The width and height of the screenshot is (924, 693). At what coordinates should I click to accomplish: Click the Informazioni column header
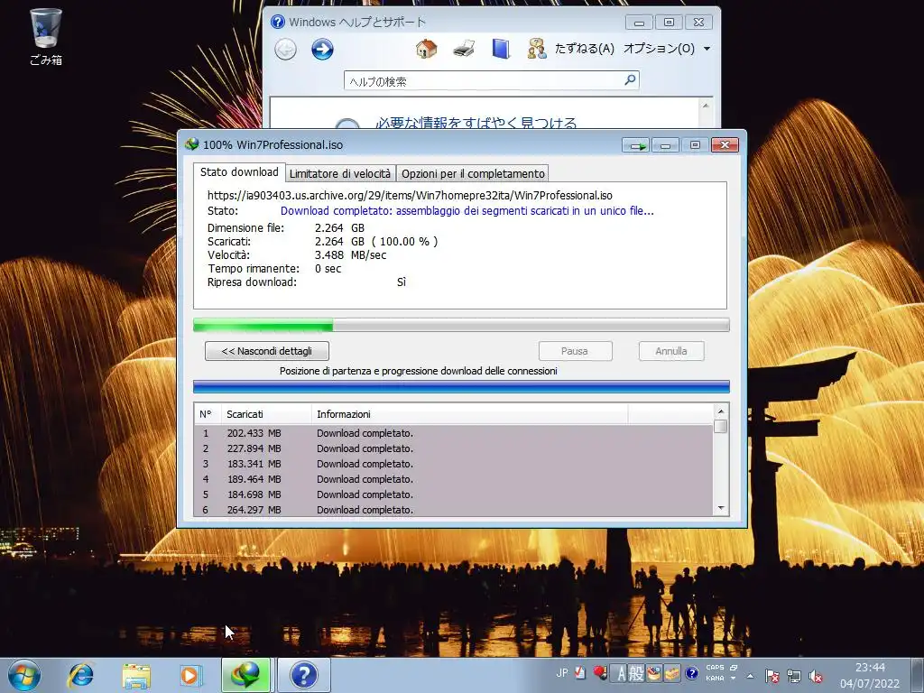(469, 414)
